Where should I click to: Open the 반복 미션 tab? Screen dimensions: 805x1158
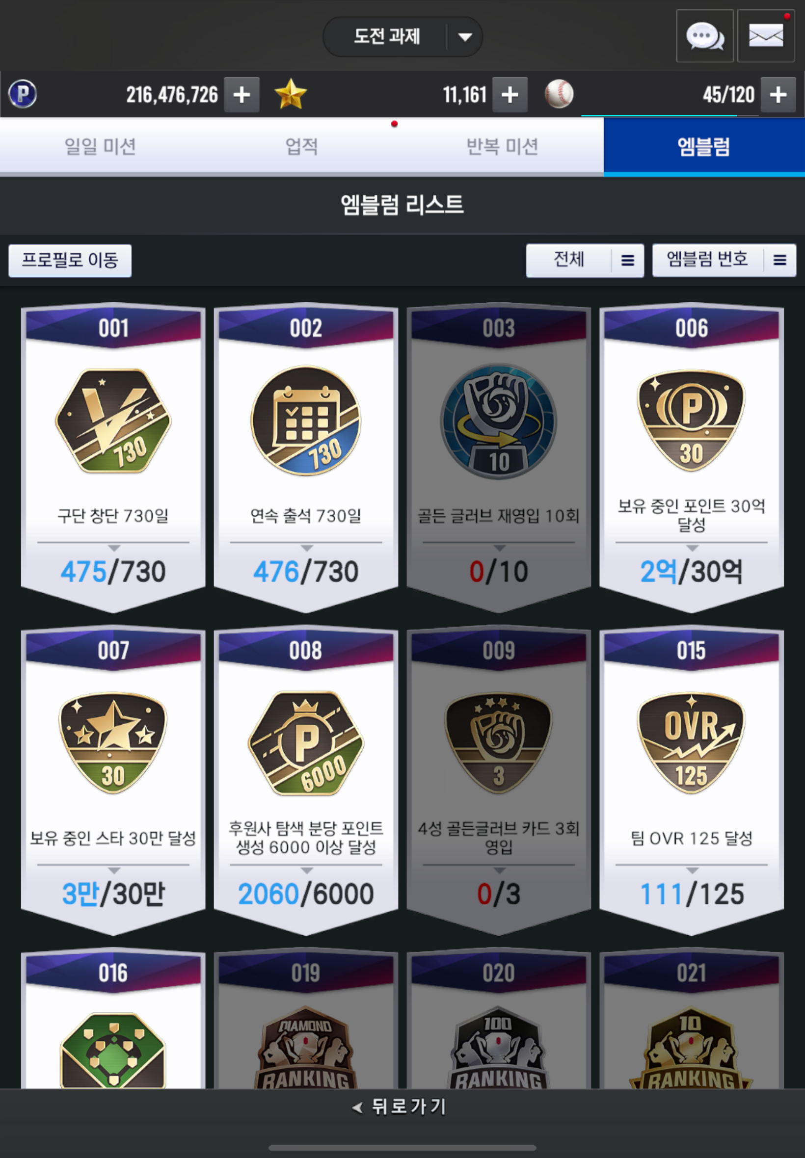tap(502, 147)
